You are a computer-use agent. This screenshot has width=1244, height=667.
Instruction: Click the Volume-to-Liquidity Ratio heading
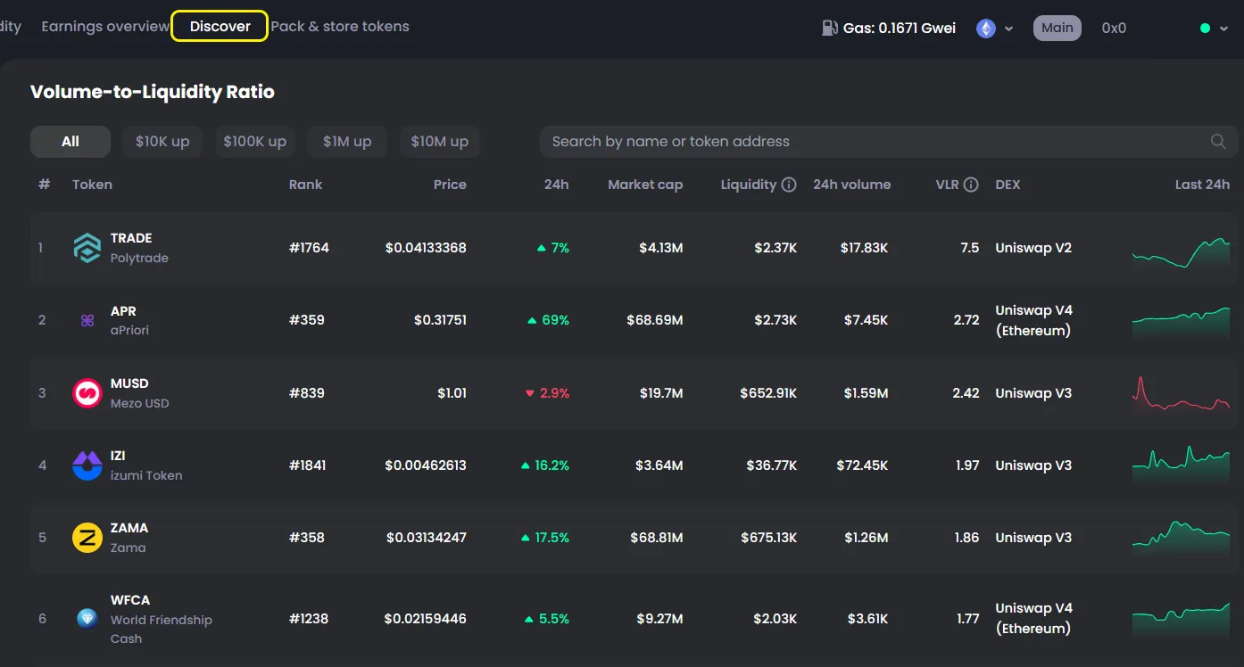153,92
